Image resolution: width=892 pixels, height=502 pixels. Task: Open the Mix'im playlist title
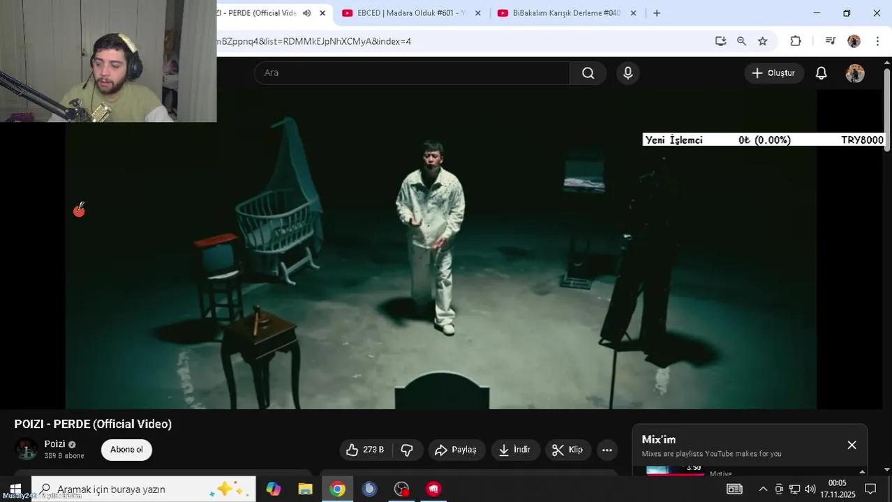pos(659,439)
